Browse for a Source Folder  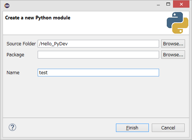173,44
